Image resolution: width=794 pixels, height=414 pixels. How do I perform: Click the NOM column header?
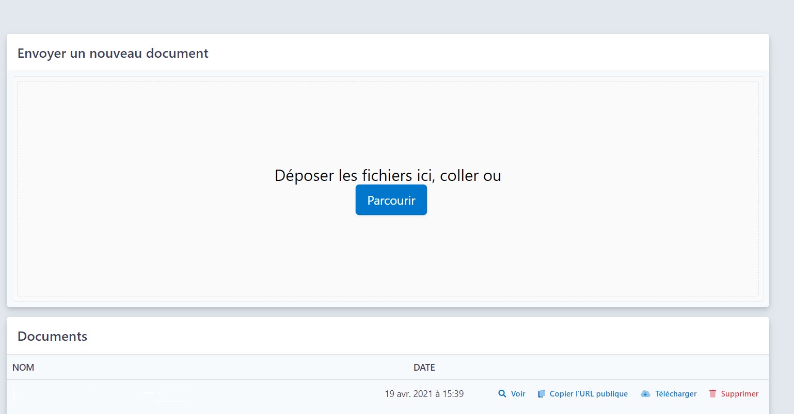23,368
